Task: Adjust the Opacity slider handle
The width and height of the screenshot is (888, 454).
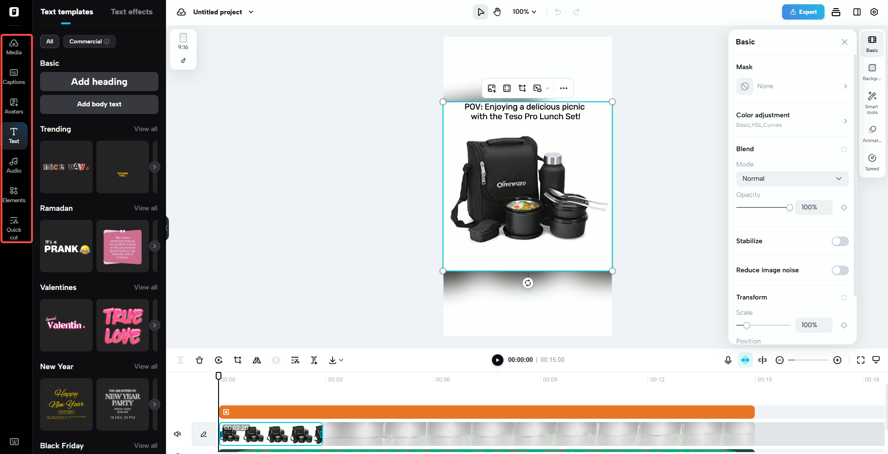Action: (790, 207)
